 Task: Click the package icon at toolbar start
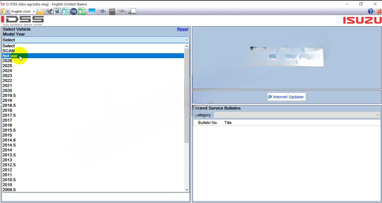(x=3, y=11)
